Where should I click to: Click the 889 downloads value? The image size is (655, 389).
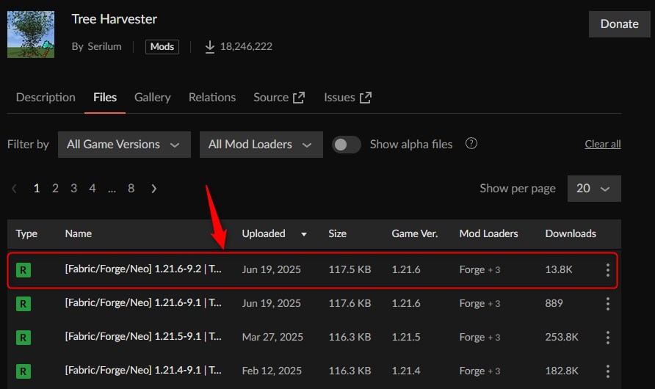tap(554, 303)
